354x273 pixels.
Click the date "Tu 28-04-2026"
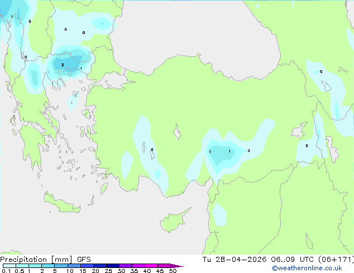235,260
